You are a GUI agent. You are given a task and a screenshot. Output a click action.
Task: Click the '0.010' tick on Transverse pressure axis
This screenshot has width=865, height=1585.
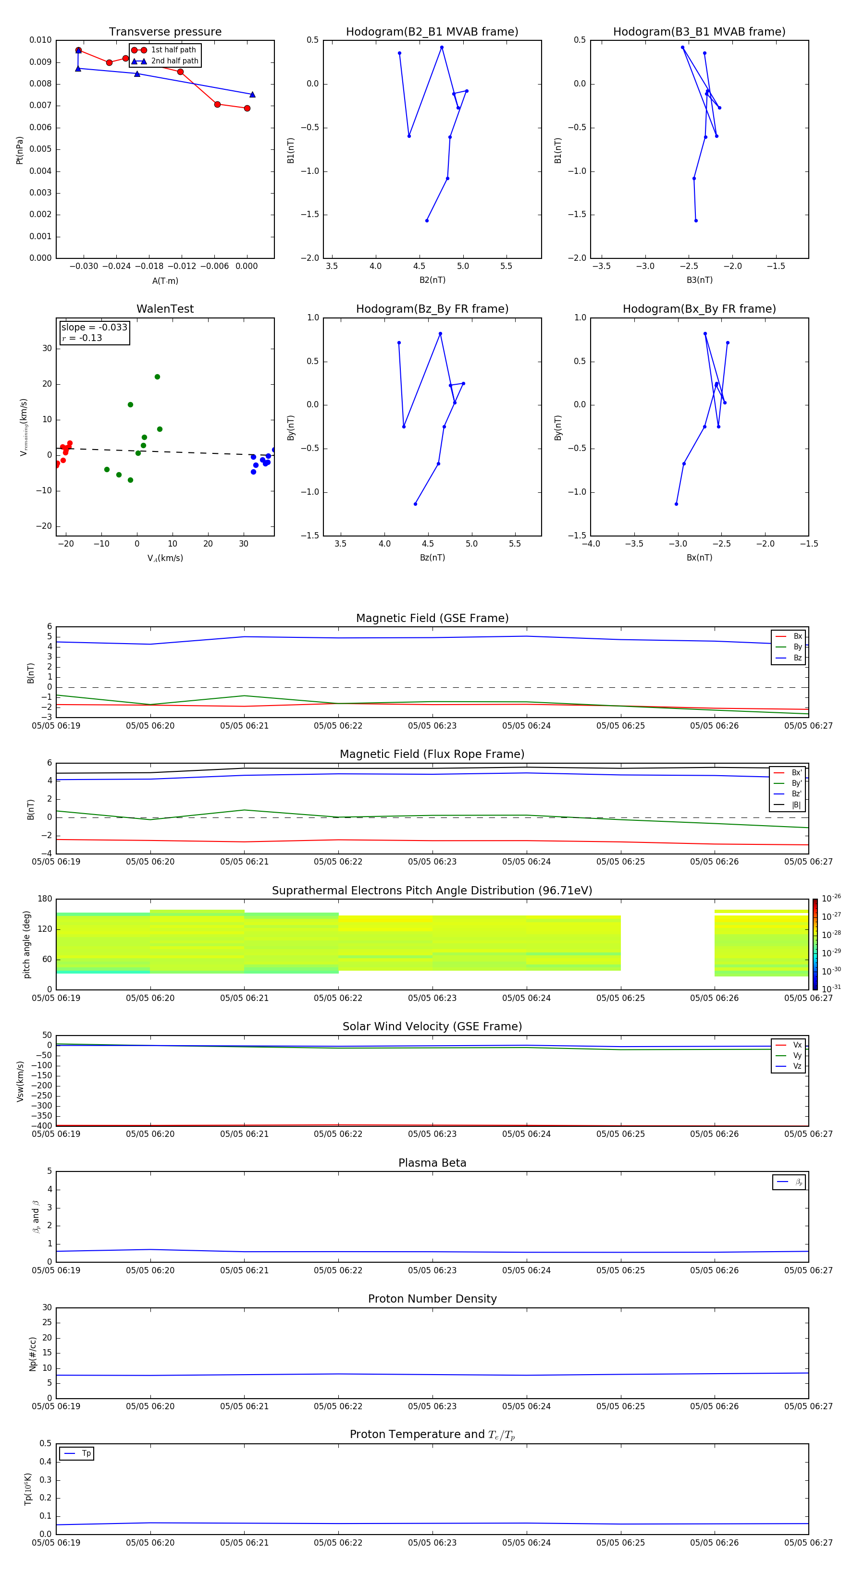click(41, 40)
